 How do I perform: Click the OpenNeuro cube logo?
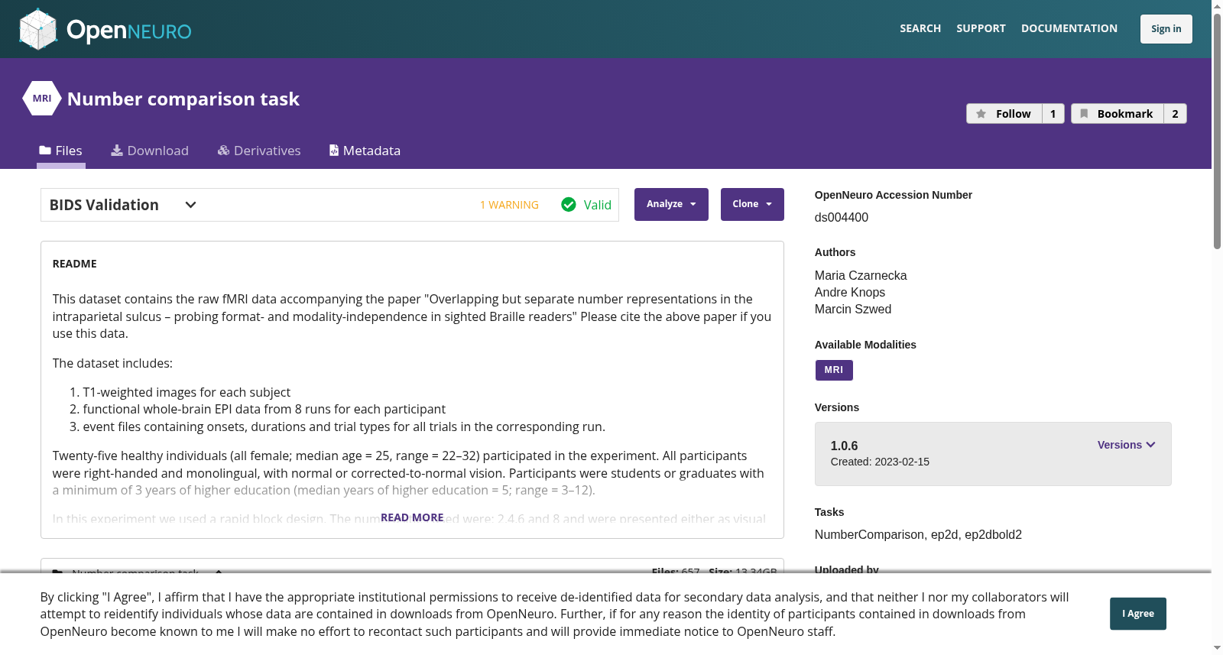tap(38, 29)
